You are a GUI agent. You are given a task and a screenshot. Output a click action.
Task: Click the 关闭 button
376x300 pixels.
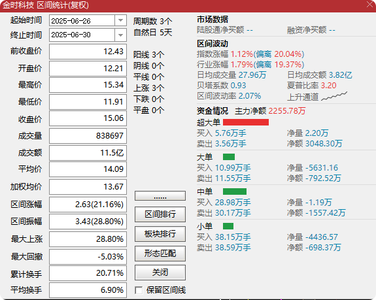pyautogui.click(x=160, y=273)
